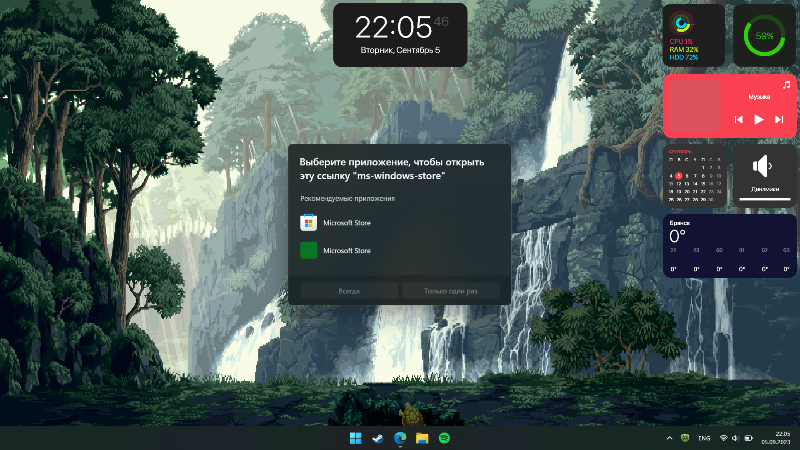This screenshot has width=800, height=450.
Task: Click the green shield tray icon
Action: click(685, 438)
